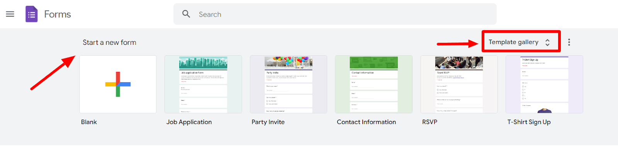Open the hamburger main menu
The width and height of the screenshot is (618, 146).
point(10,14)
